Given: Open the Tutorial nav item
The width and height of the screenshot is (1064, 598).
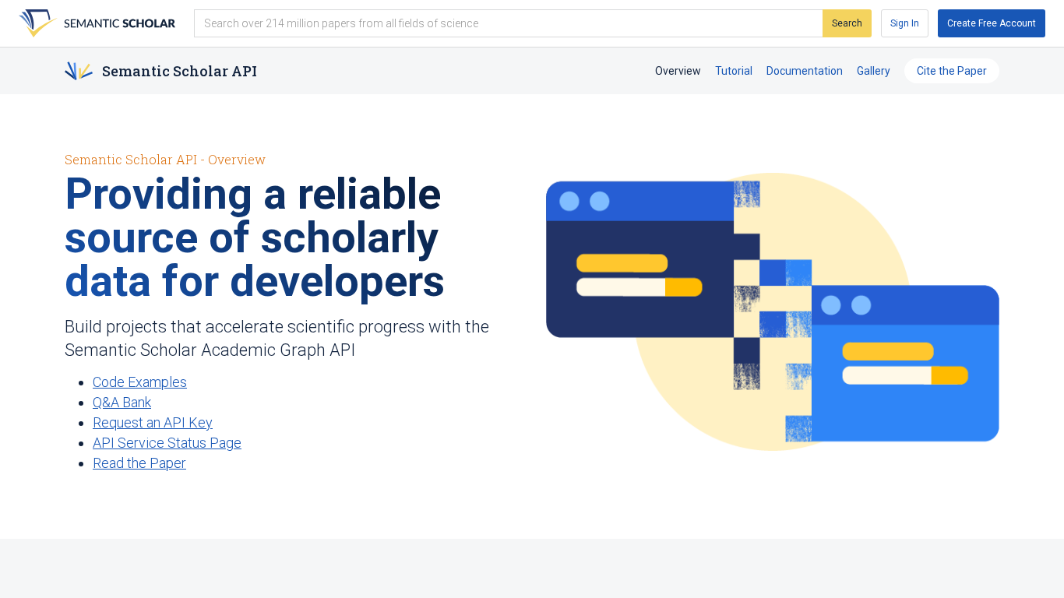Looking at the screenshot, I should [x=734, y=71].
